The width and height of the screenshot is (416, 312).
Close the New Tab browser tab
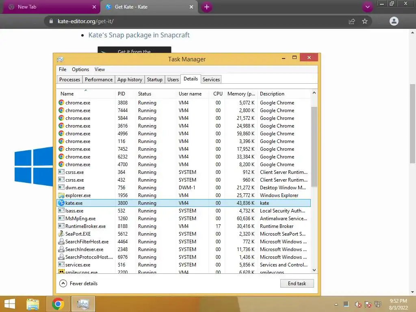94,7
